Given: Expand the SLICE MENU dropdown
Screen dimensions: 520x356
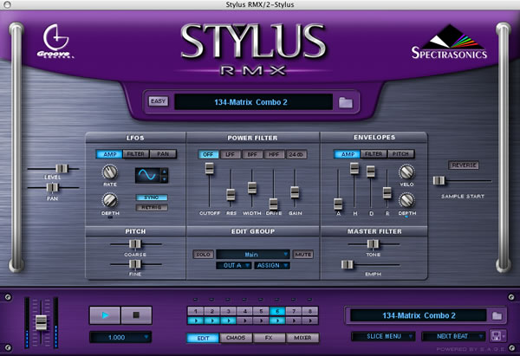Looking at the screenshot, I should 383,336.
